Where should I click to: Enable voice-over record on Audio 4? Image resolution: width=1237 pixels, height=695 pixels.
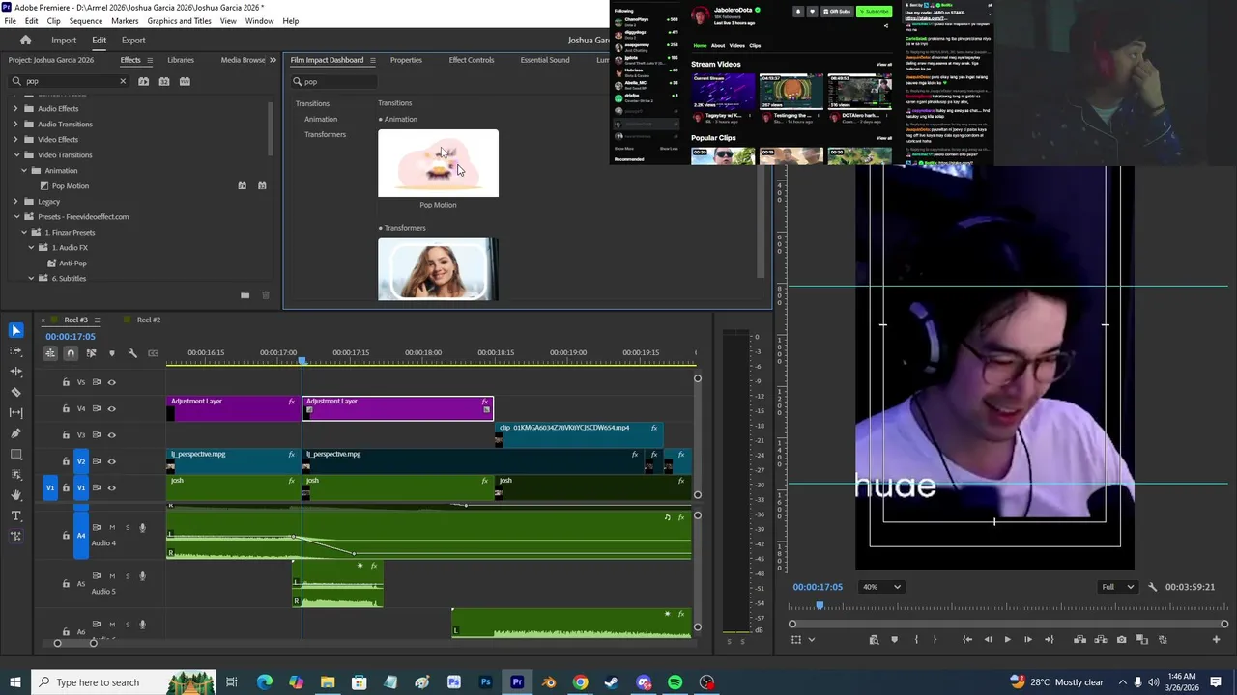(x=142, y=528)
